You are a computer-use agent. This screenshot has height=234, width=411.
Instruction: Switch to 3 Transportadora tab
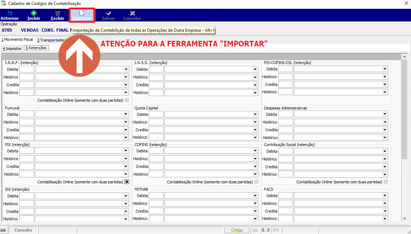[x=51, y=40]
